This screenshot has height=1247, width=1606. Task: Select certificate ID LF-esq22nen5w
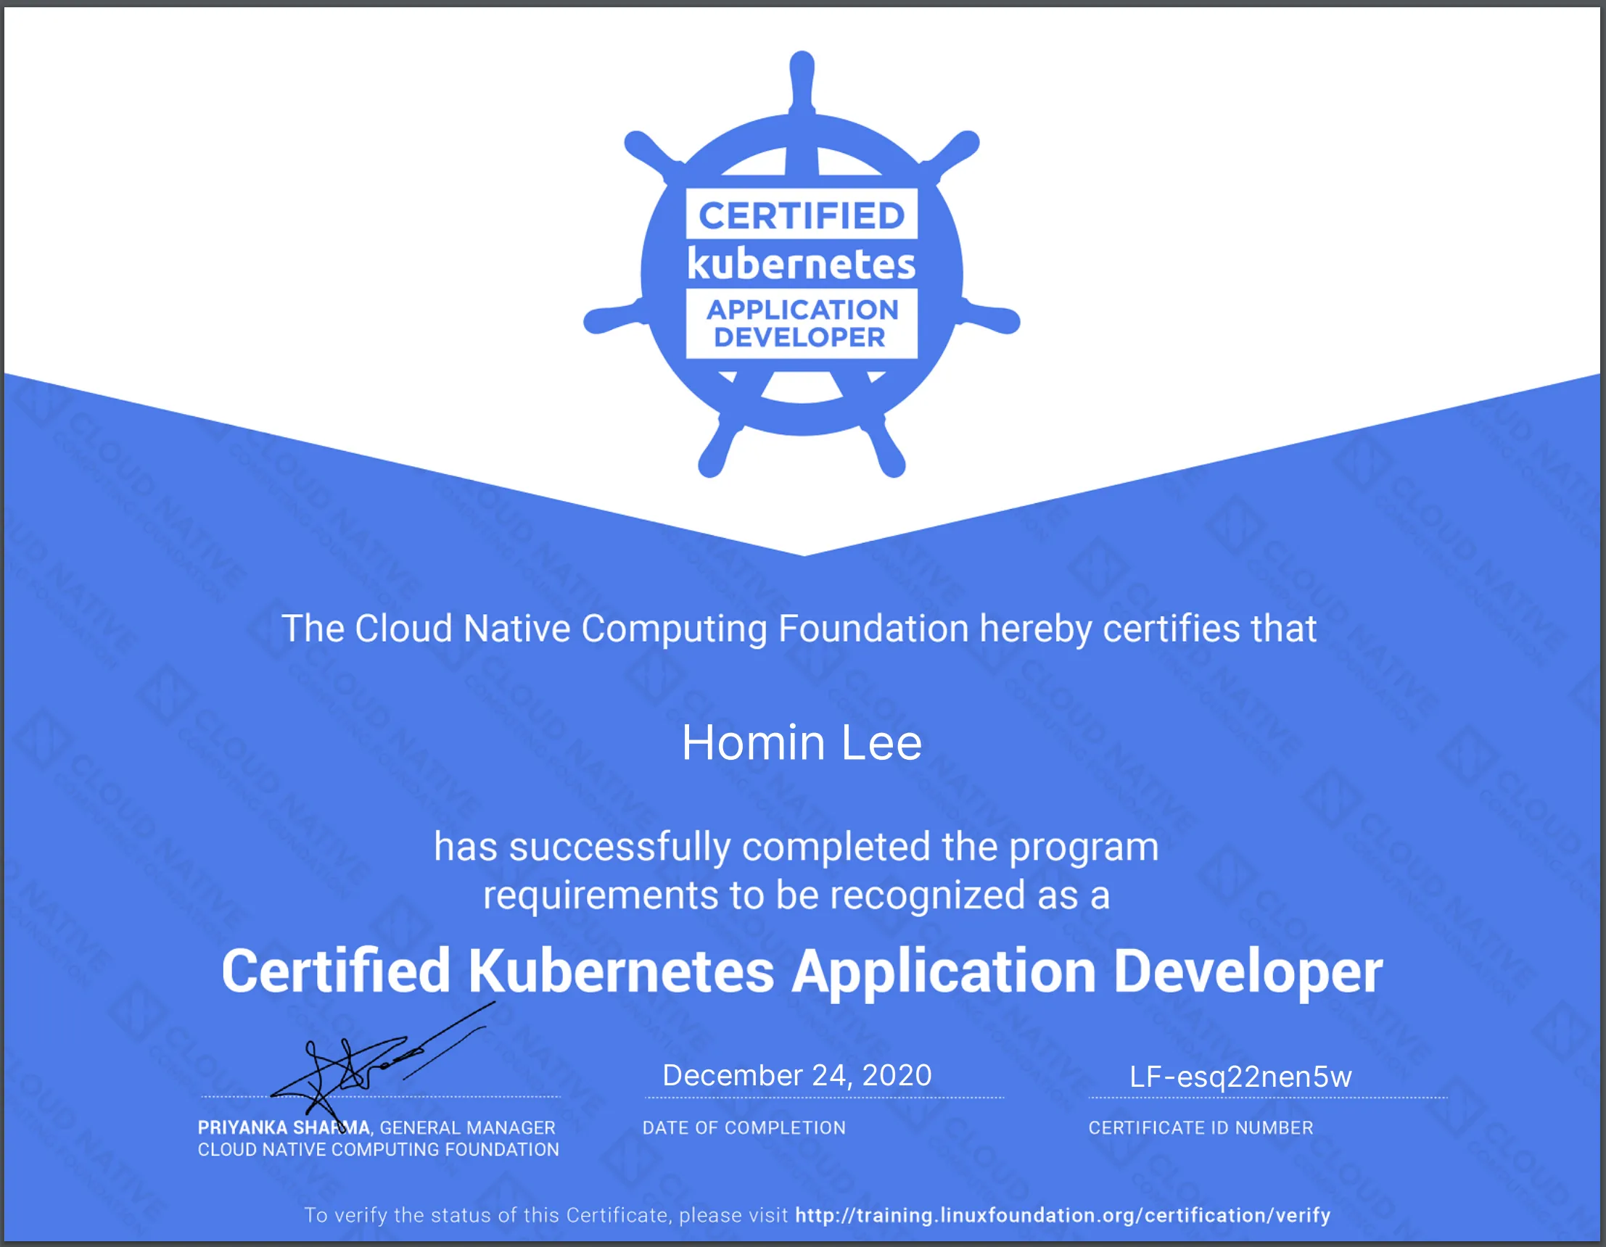1240,1077
